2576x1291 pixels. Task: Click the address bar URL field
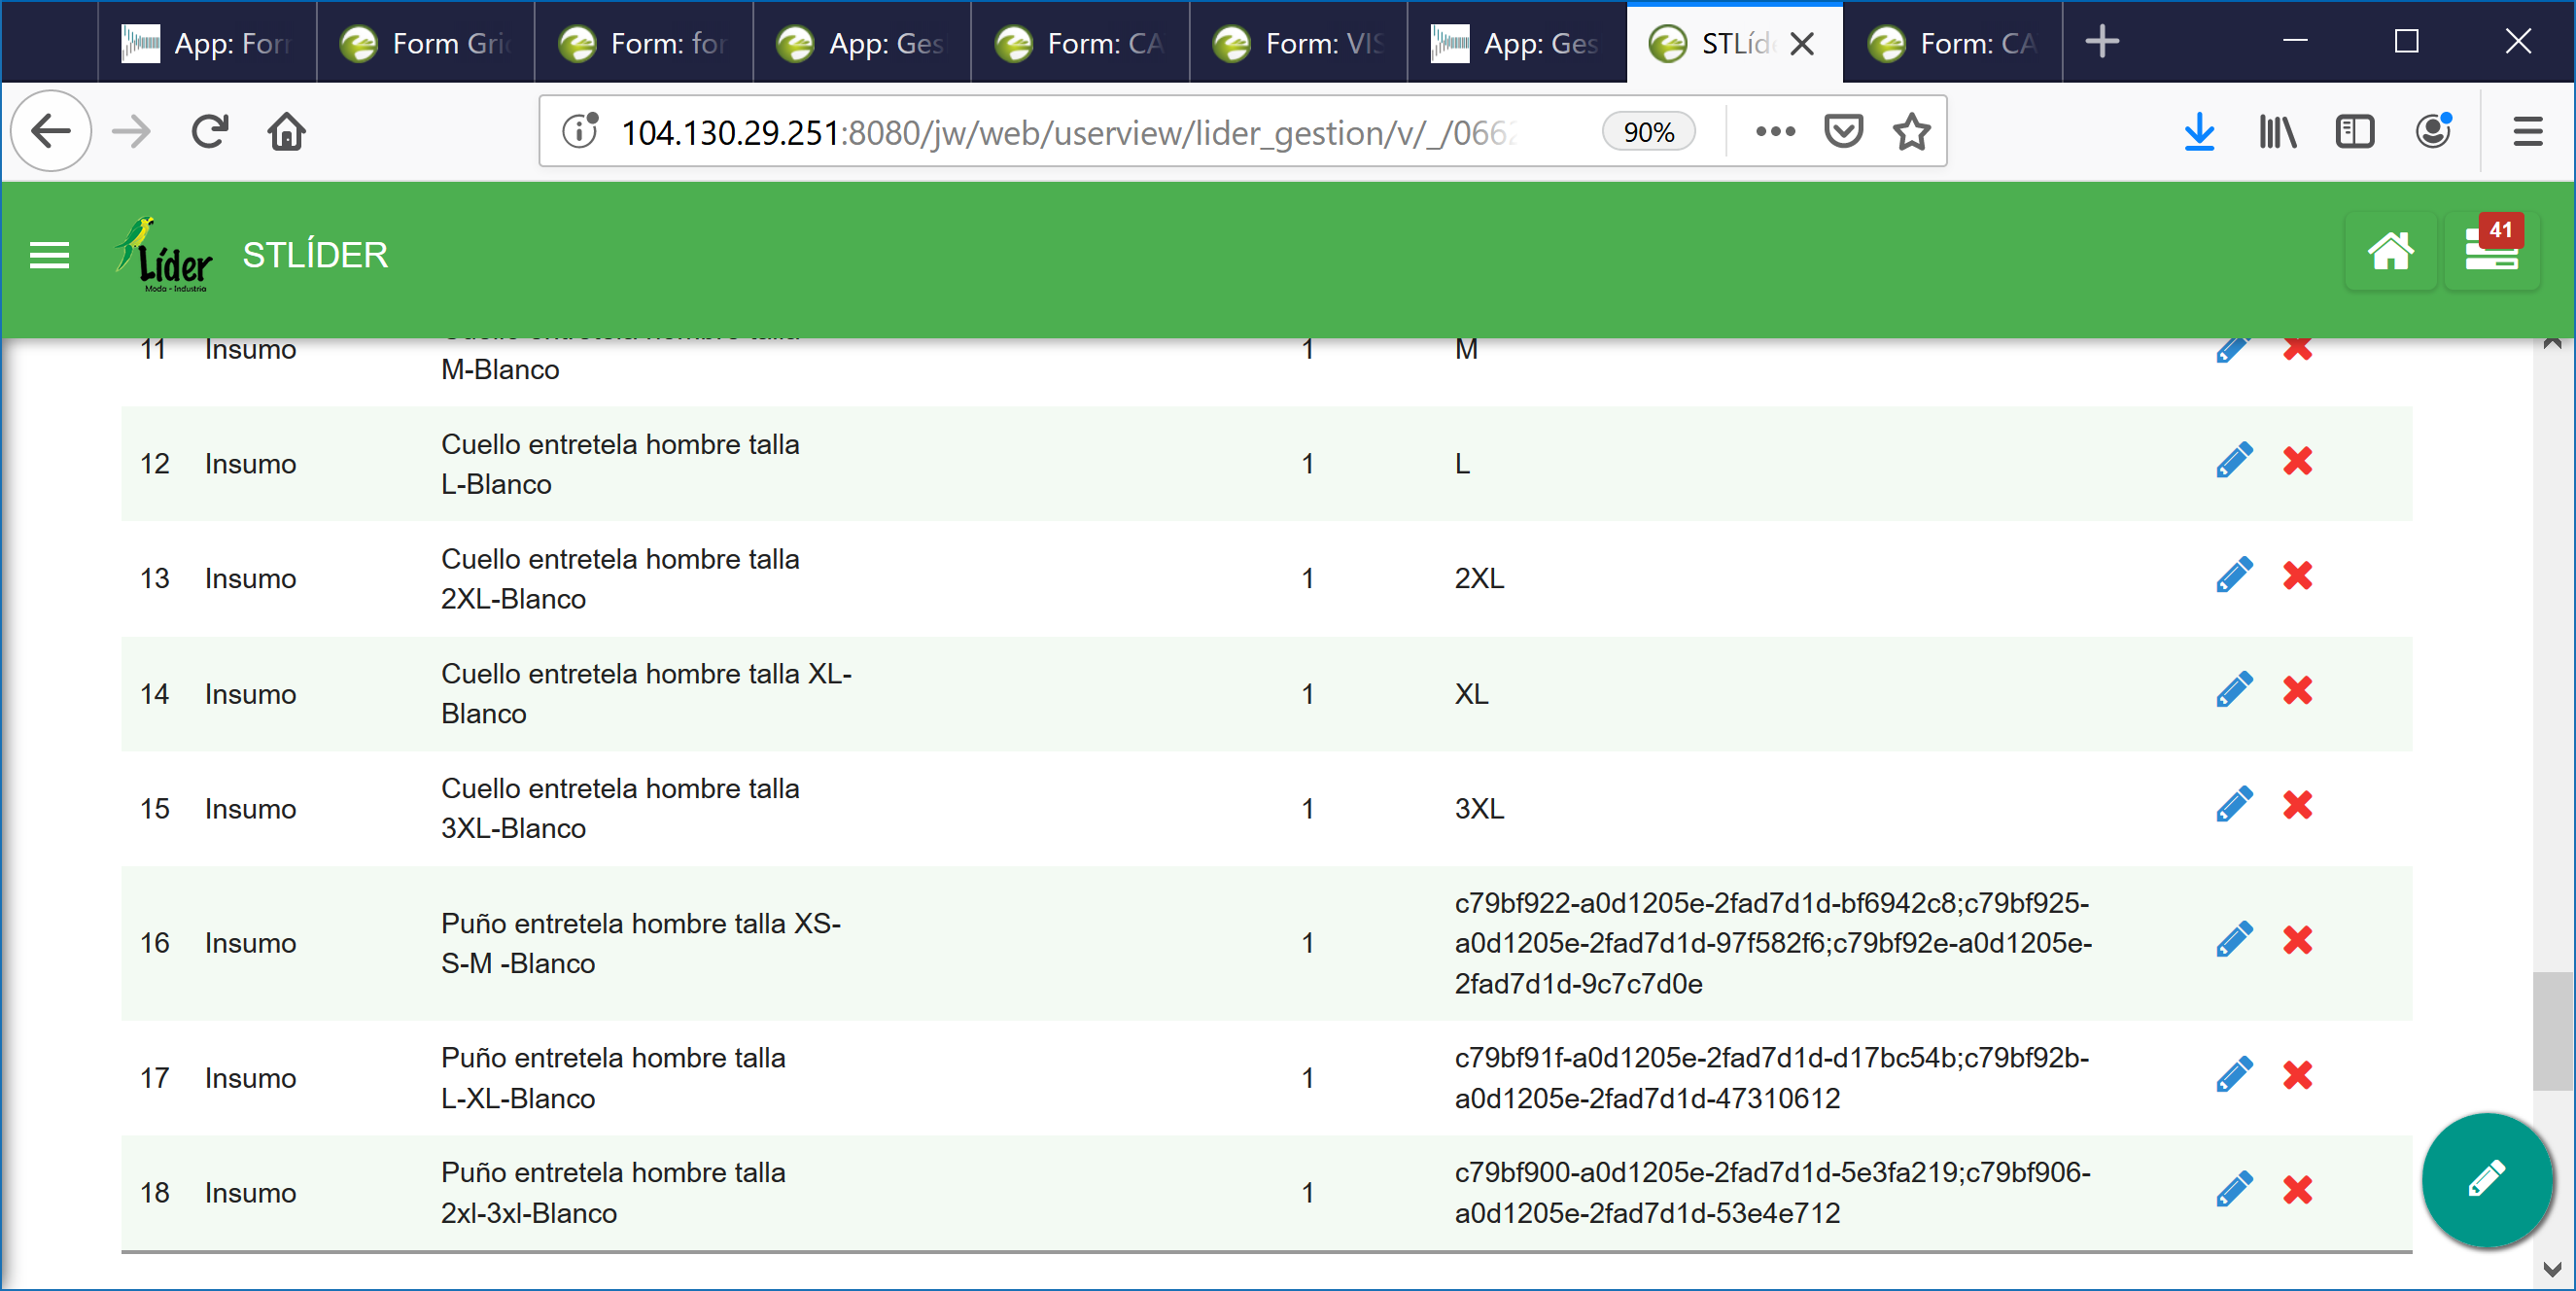tap(1070, 132)
